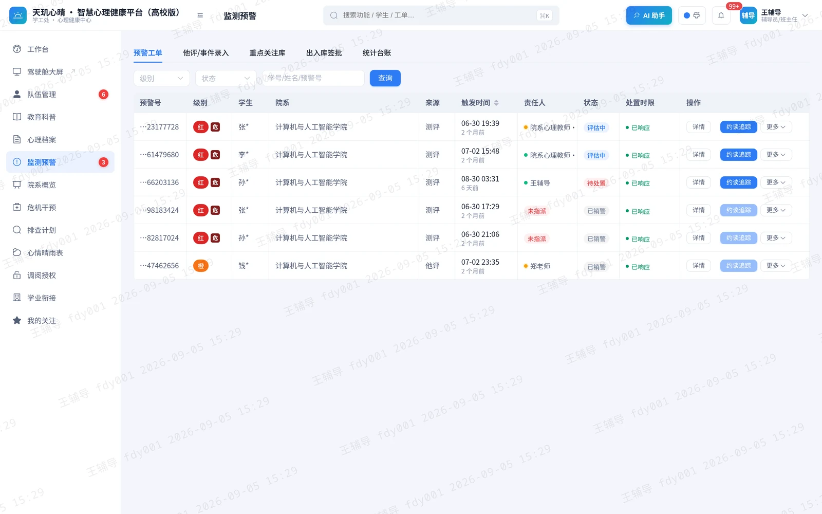Click student name 钱*
Viewport: 822px width, 514px height.
(244, 266)
